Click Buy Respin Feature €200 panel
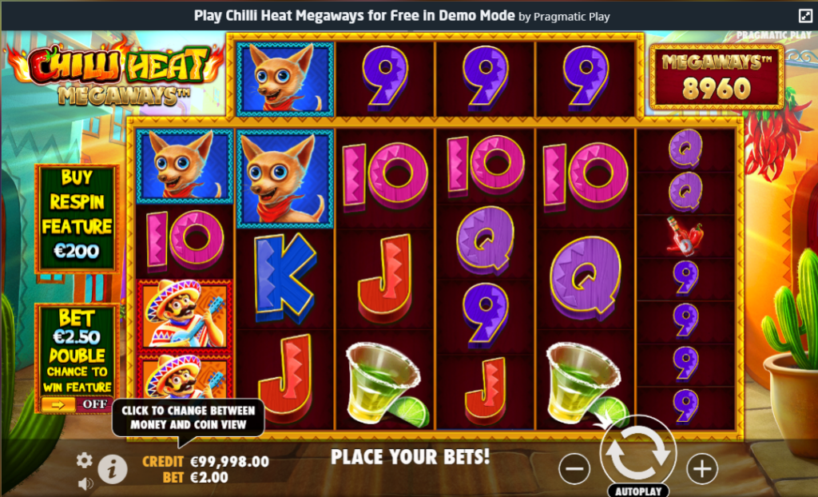This screenshot has height=497, width=818. point(77,219)
